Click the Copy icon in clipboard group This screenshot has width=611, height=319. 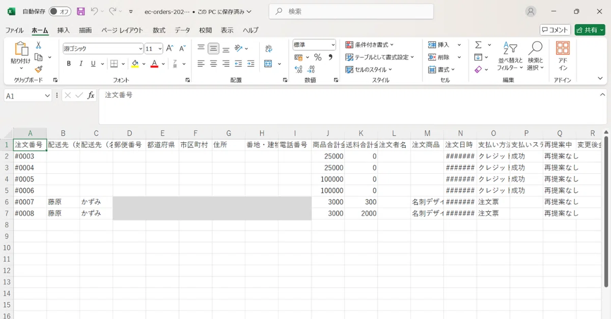(38, 57)
